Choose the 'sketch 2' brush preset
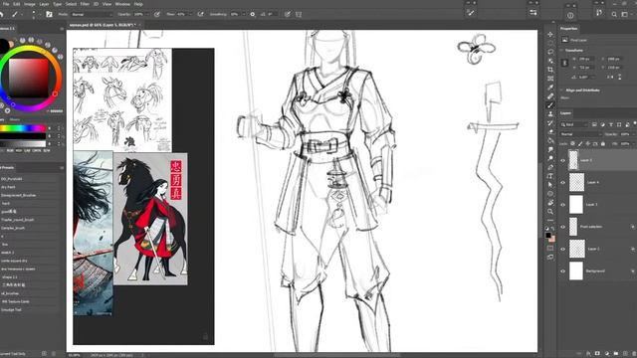This screenshot has width=637, height=358. [8, 253]
